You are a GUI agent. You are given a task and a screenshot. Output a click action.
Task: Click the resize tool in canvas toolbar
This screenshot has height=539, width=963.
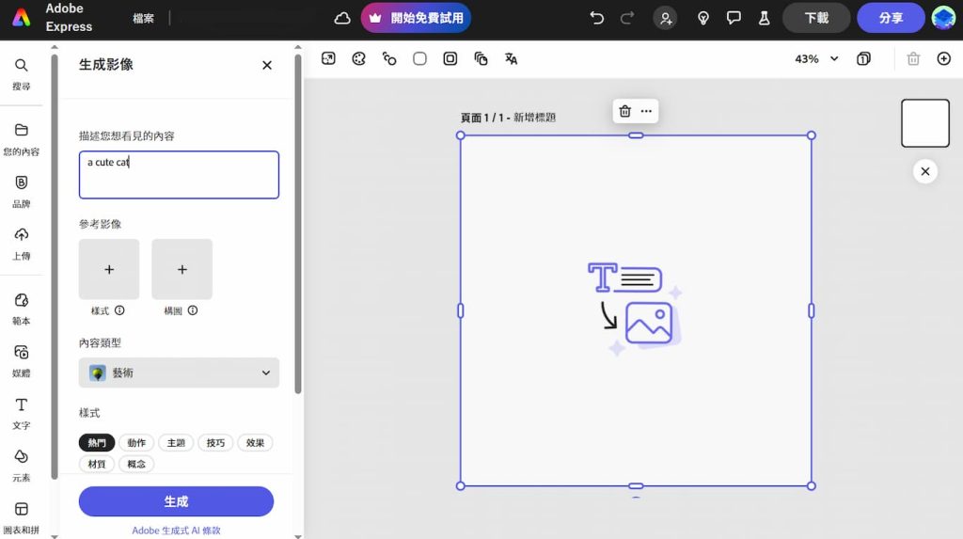(328, 58)
